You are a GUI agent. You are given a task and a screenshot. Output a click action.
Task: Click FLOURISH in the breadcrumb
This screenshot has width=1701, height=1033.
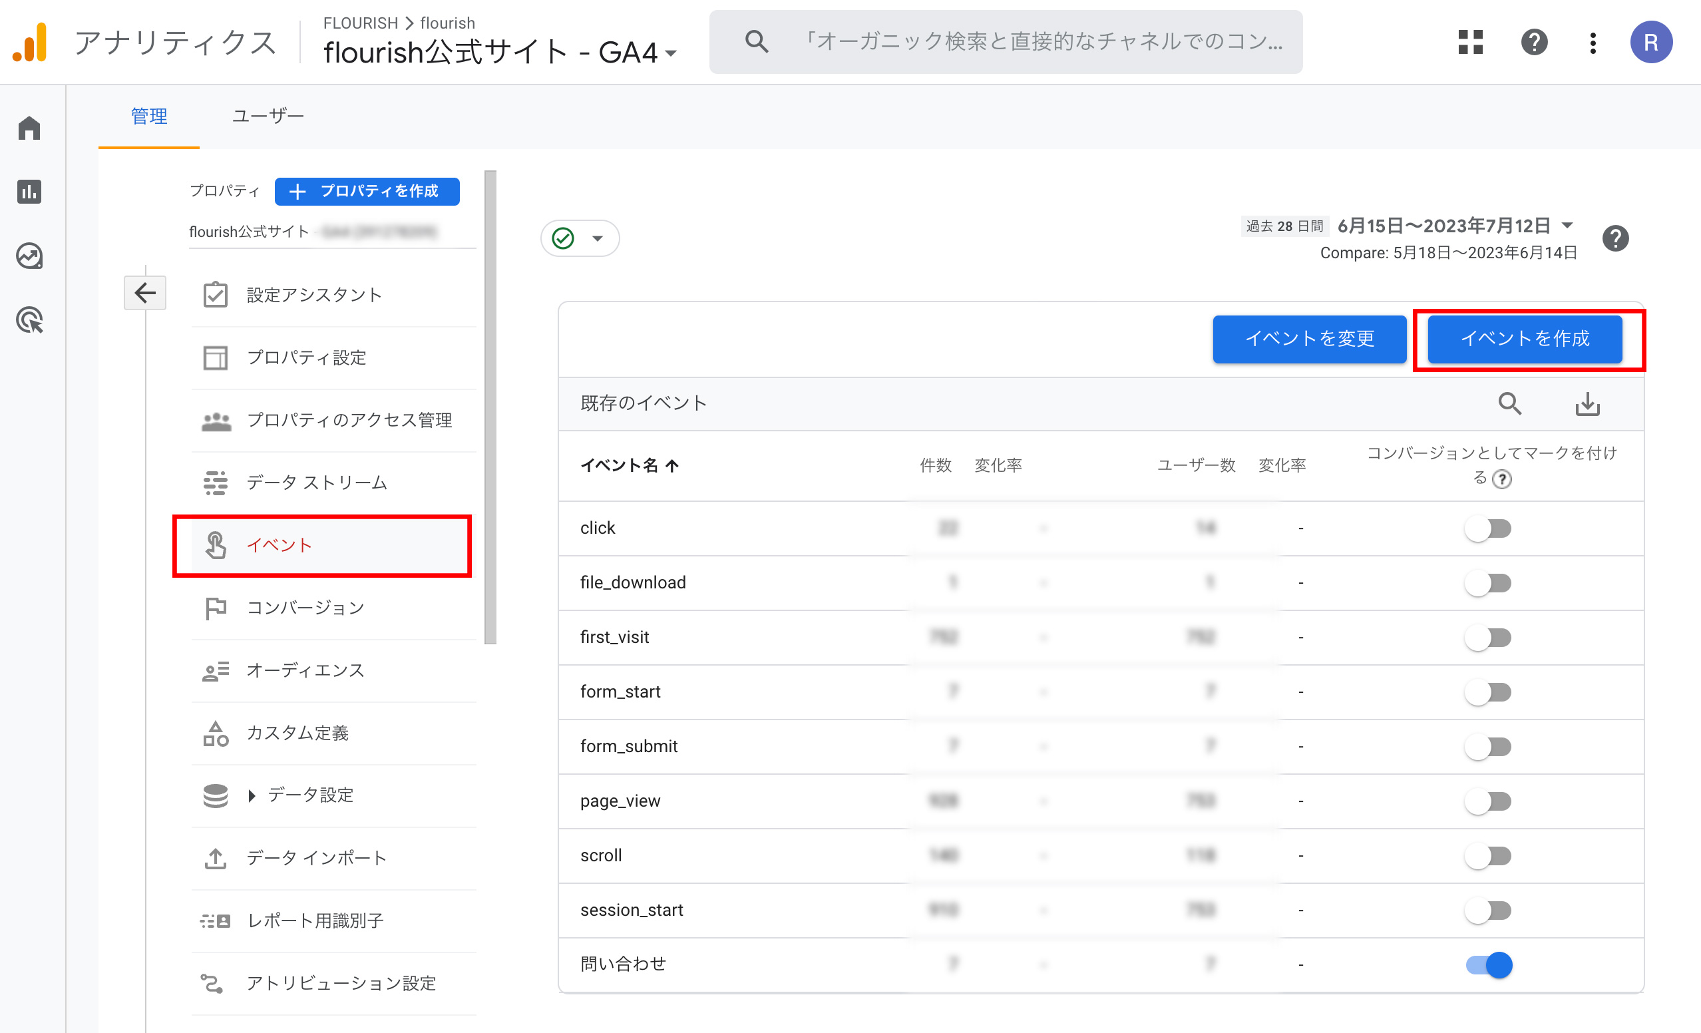360,23
